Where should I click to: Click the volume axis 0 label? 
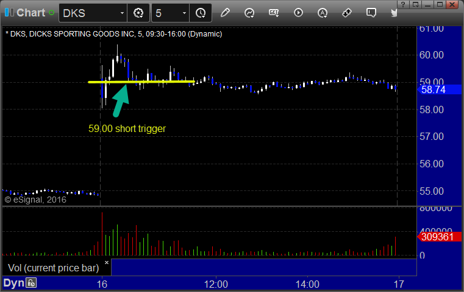click(x=423, y=255)
